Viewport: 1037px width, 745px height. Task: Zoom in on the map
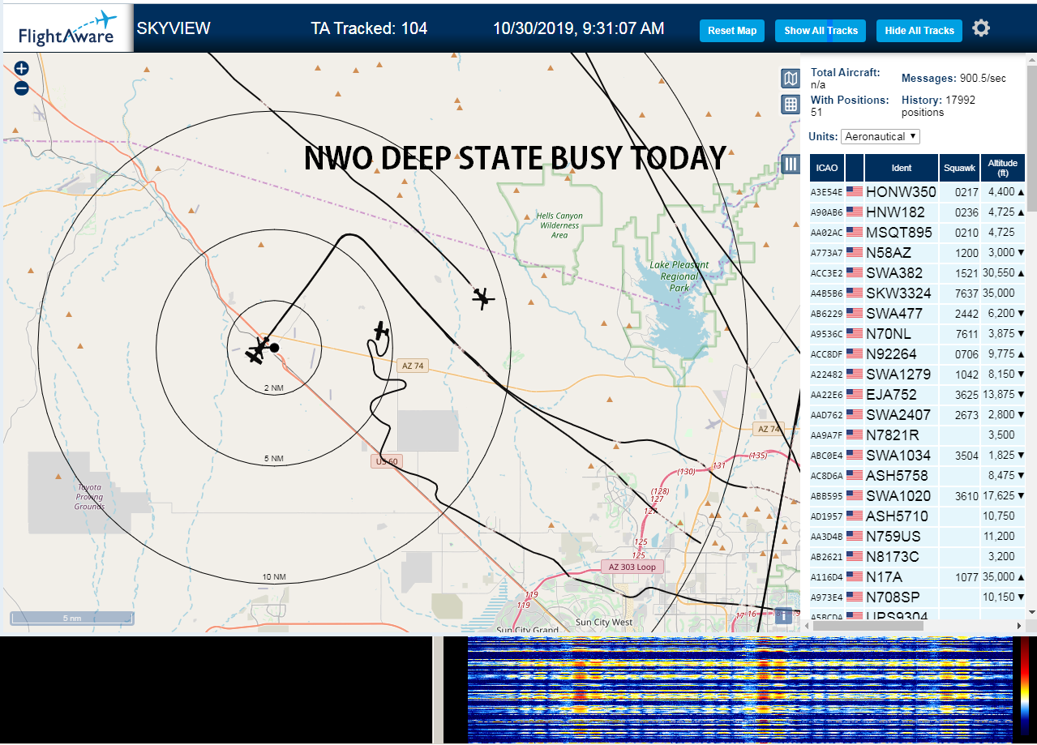click(x=21, y=69)
